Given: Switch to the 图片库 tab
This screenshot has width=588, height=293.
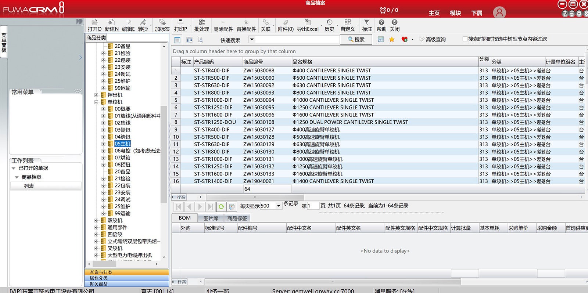Looking at the screenshot, I should coord(211,218).
